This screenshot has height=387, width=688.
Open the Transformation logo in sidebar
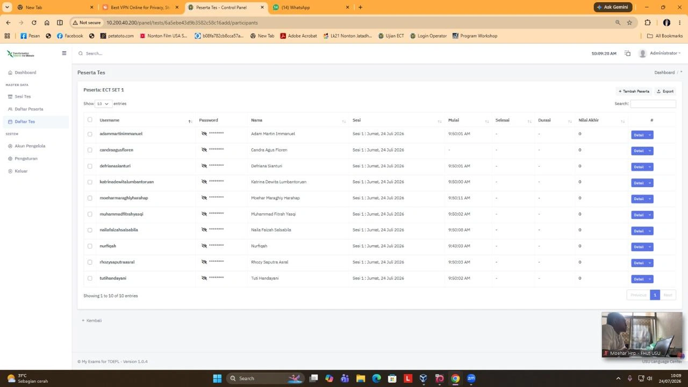(20, 54)
